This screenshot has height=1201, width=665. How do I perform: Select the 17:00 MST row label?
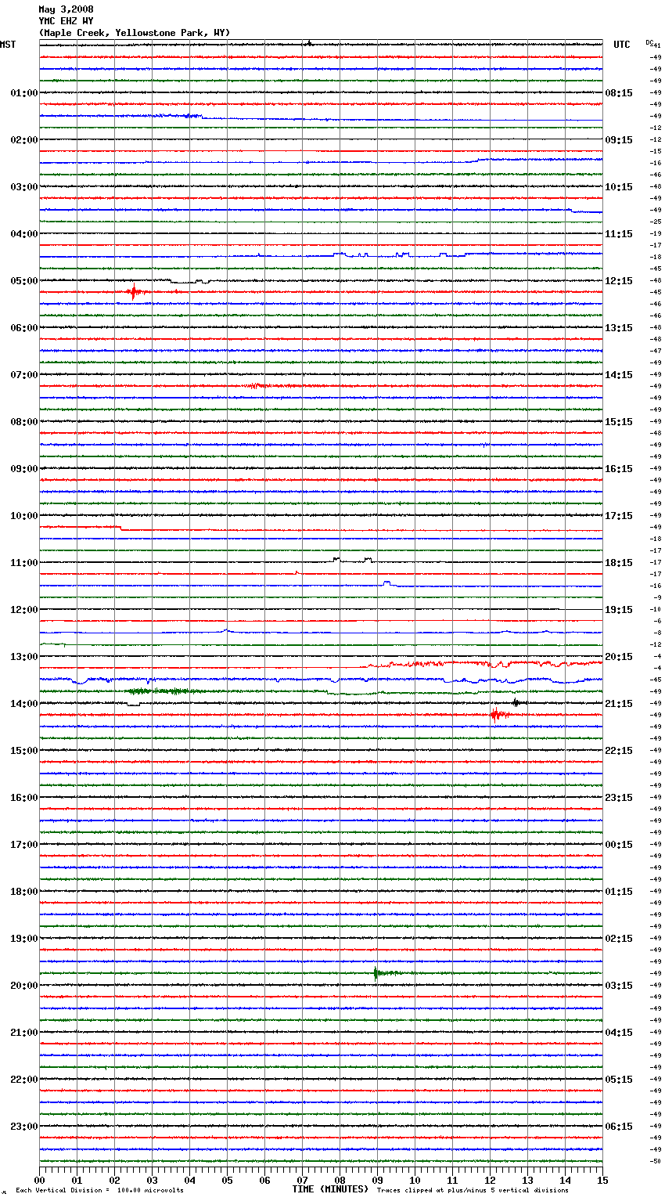(x=24, y=845)
